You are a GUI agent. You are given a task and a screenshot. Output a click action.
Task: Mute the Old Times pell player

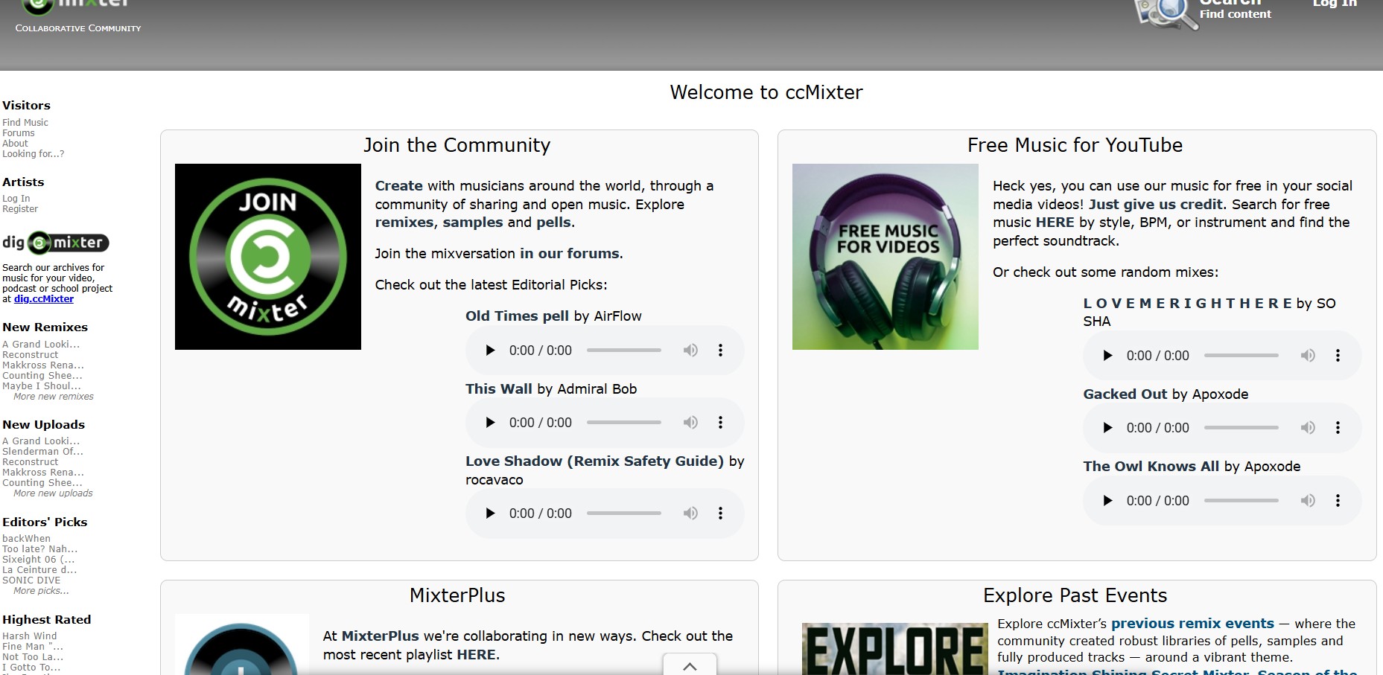pyautogui.click(x=690, y=350)
